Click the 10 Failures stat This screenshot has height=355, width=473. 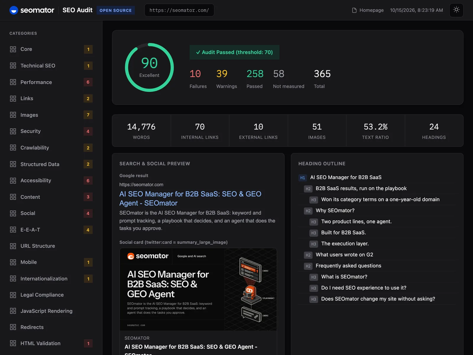pos(198,79)
